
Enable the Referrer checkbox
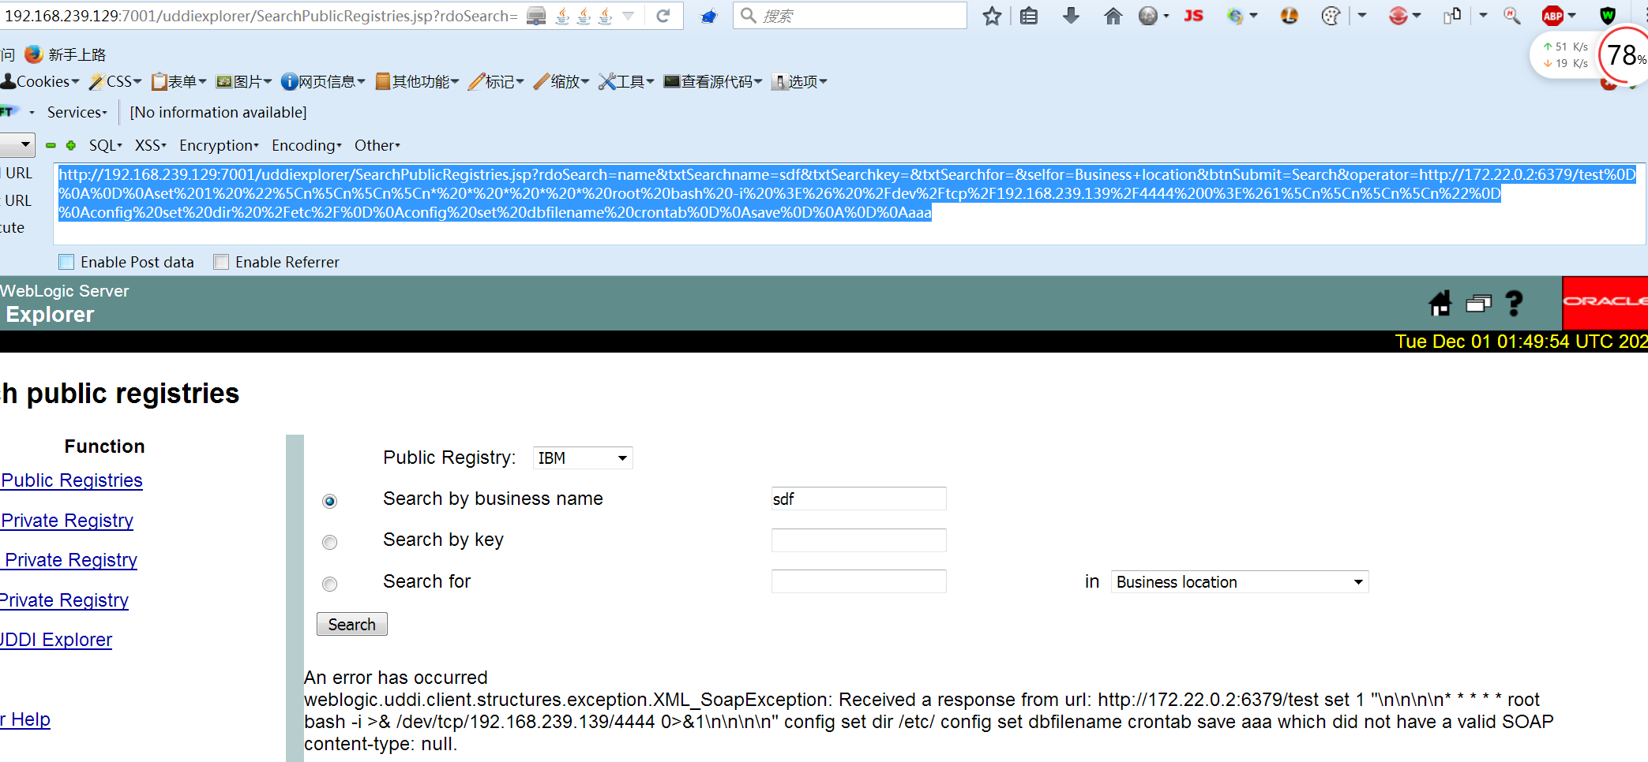pyautogui.click(x=221, y=261)
